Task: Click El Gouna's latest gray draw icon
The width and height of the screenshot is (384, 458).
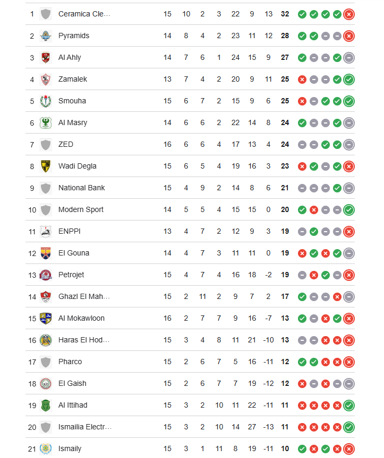Action: [349, 253]
